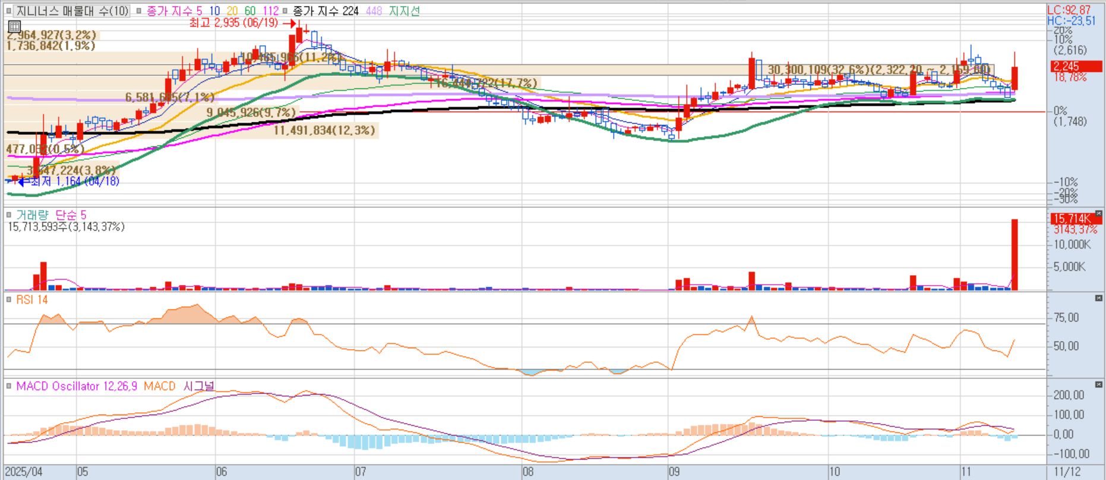The width and height of the screenshot is (1106, 480).
Task: Click the LC:92,87 value
Action: tap(1069, 10)
